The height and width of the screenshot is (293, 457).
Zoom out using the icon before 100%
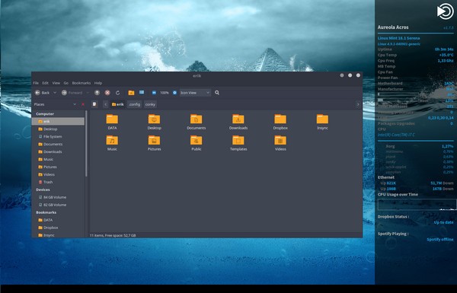[154, 93]
